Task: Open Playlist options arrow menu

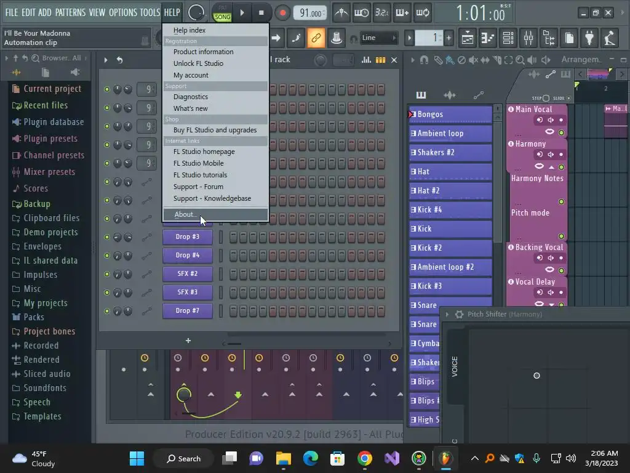Action: pos(413,60)
